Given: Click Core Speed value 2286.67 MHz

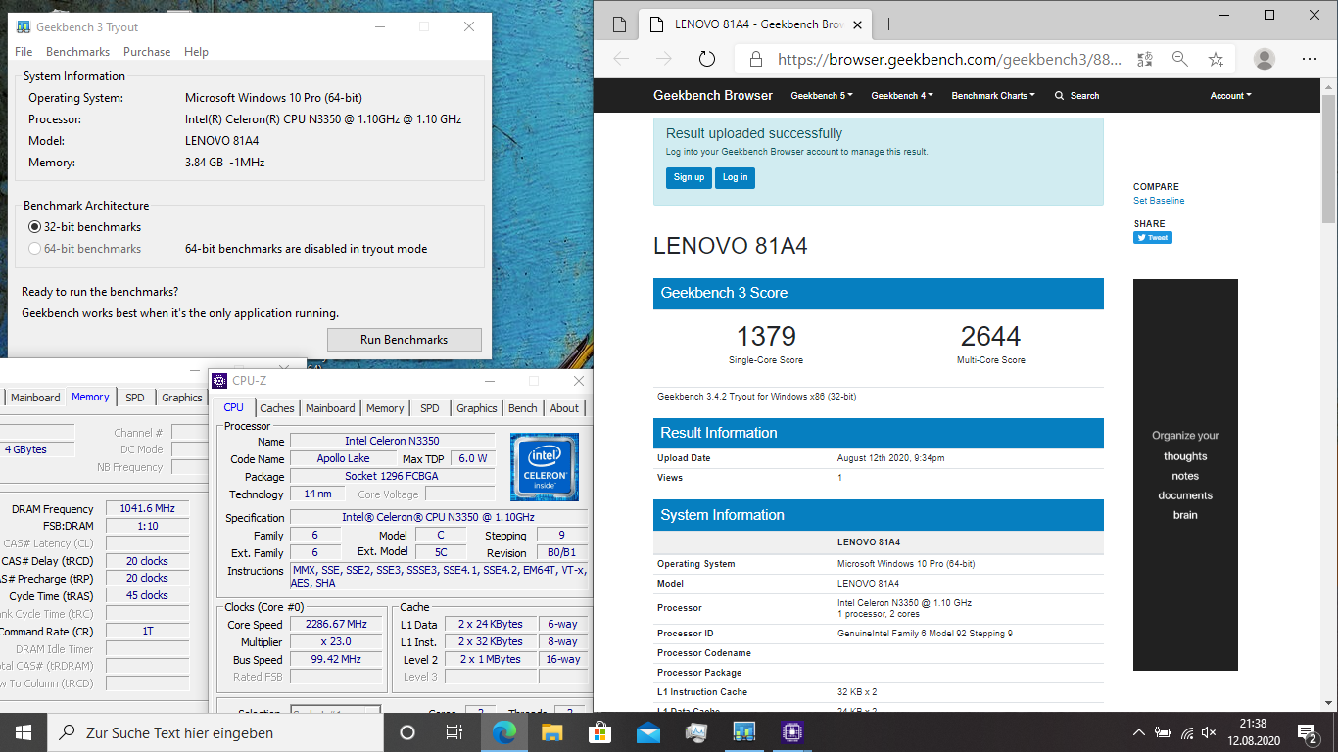Looking at the screenshot, I should point(337,625).
